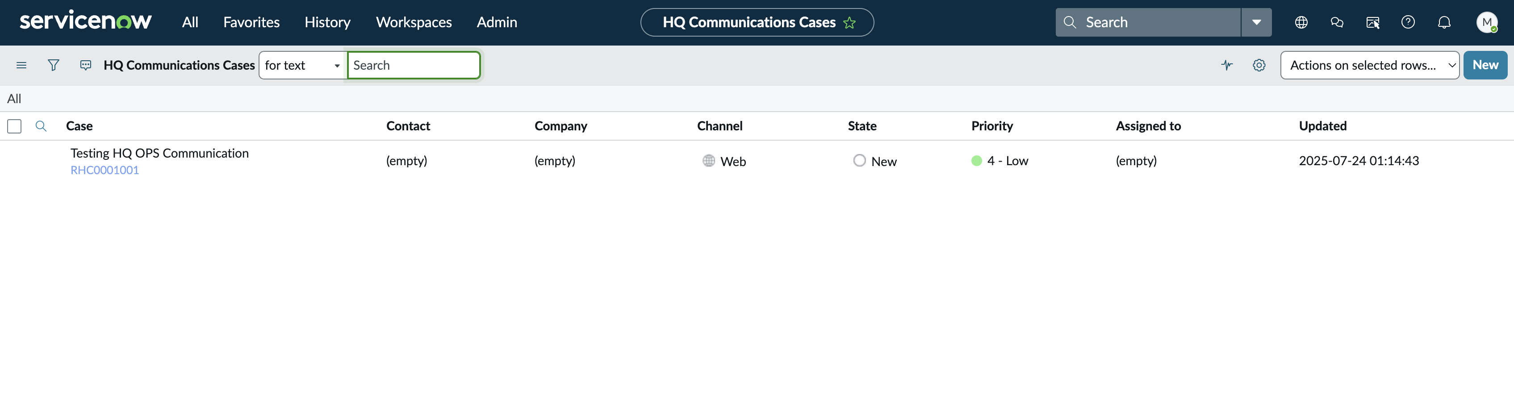
Task: Open the Favorites menu
Action: point(251,22)
